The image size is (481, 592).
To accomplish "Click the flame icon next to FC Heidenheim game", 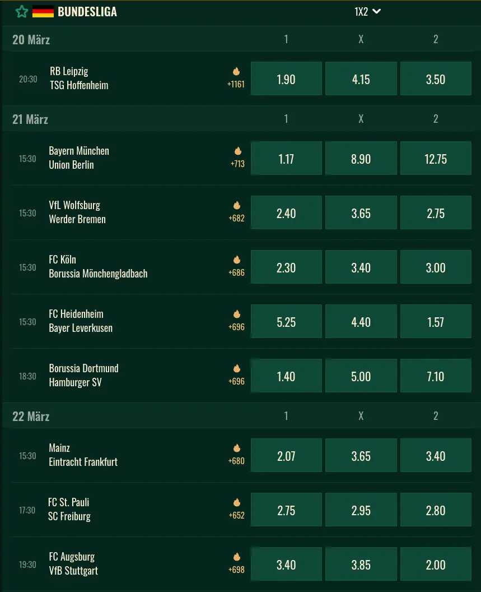I will pyautogui.click(x=236, y=314).
